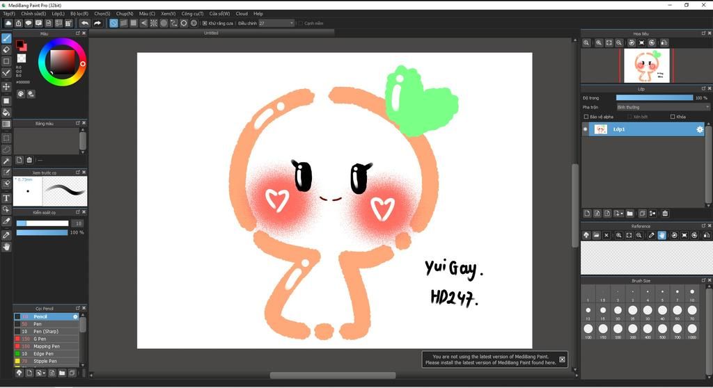Select the Edge Pen brush
Viewport: 713px width, 388px height.
pos(47,354)
